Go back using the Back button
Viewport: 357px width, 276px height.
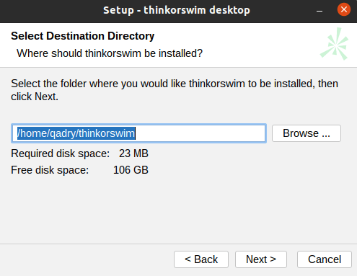[201, 259]
